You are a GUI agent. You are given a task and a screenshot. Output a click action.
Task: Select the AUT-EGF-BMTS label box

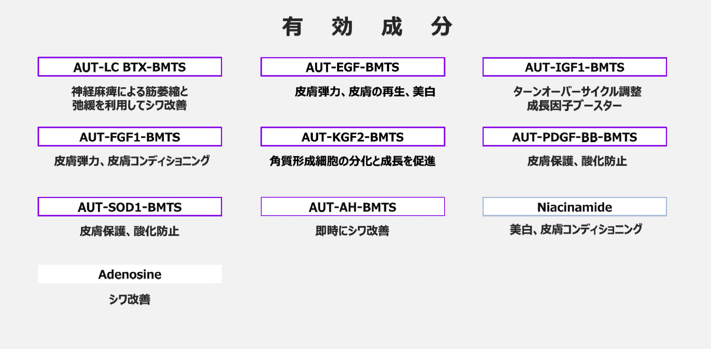353,67
